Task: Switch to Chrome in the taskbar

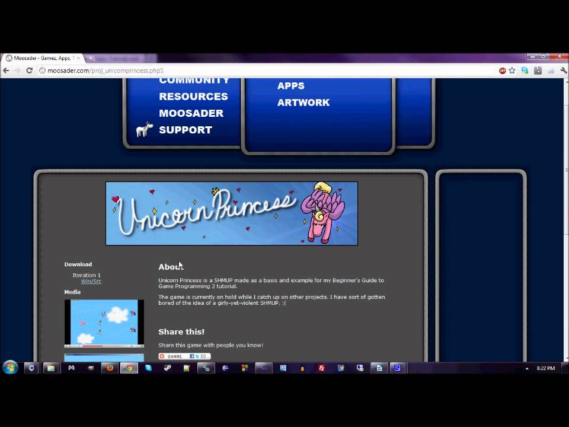Action: click(x=129, y=368)
